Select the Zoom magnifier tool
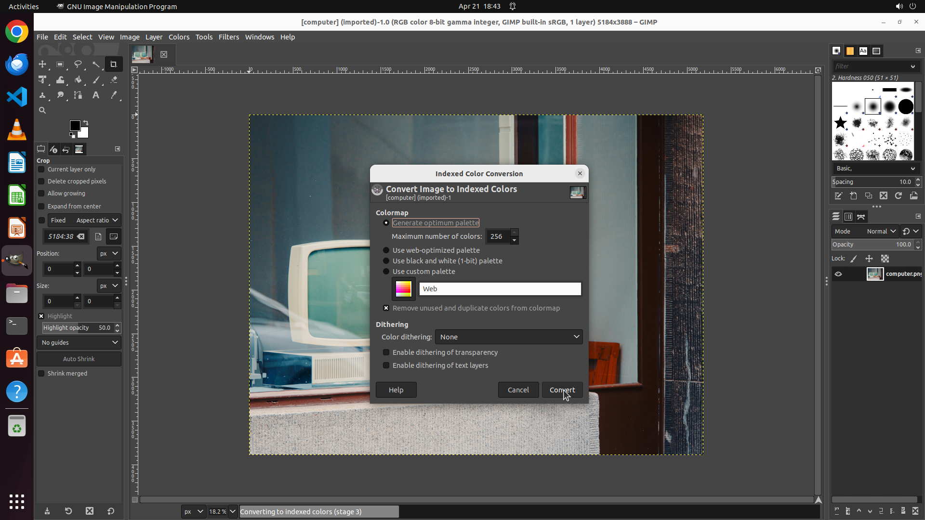This screenshot has width=925, height=520. tap(42, 111)
